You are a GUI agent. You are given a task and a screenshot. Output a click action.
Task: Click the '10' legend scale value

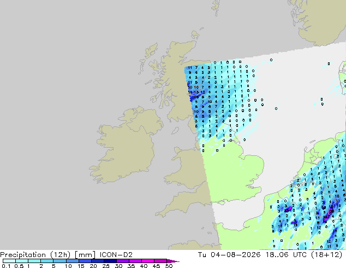click(68, 266)
